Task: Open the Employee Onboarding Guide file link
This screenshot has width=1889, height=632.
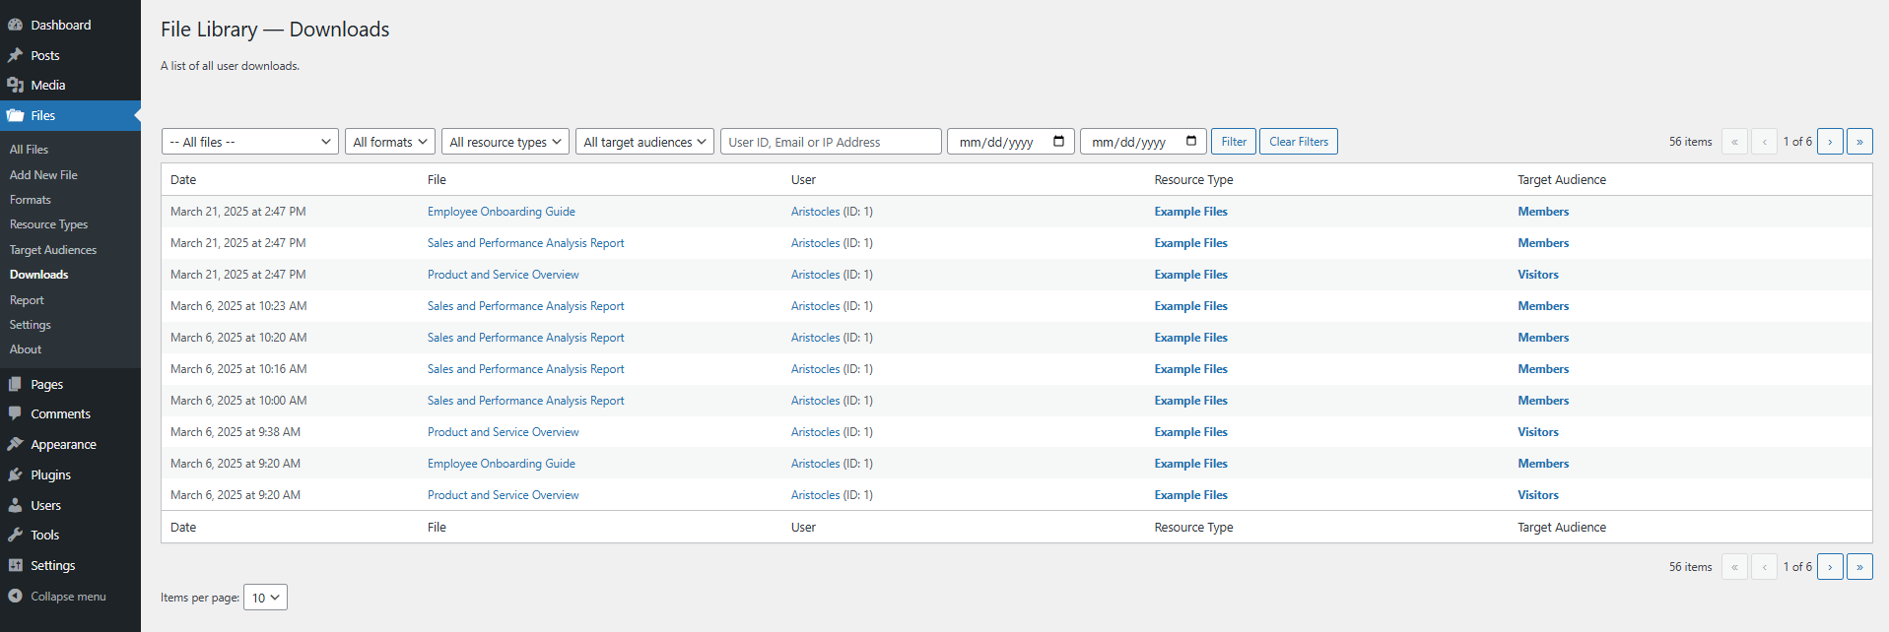Action: (501, 212)
